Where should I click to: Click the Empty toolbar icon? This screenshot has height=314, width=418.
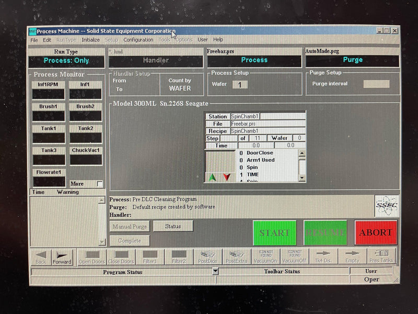(x=352, y=256)
